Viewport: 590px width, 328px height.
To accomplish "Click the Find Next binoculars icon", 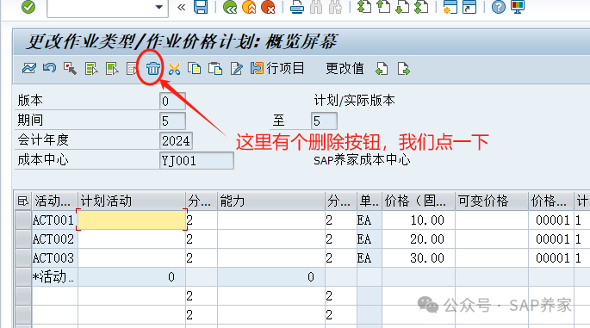I will tap(335, 7).
